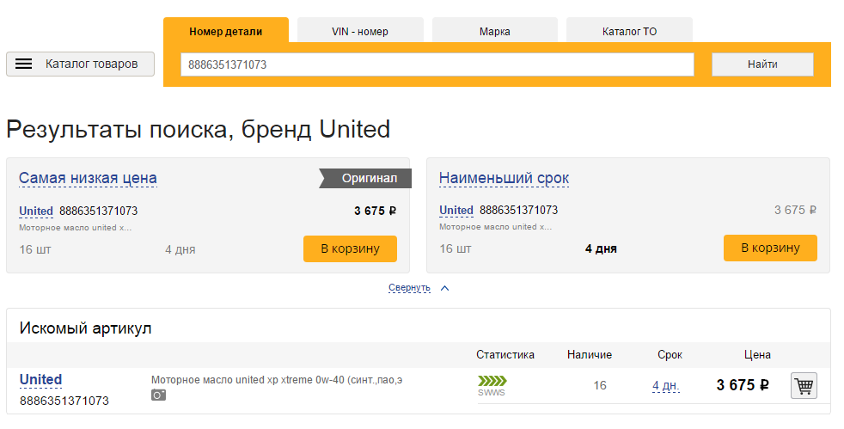Click the Наличие column header
Viewport: 844px width, 429px height.
(x=590, y=355)
